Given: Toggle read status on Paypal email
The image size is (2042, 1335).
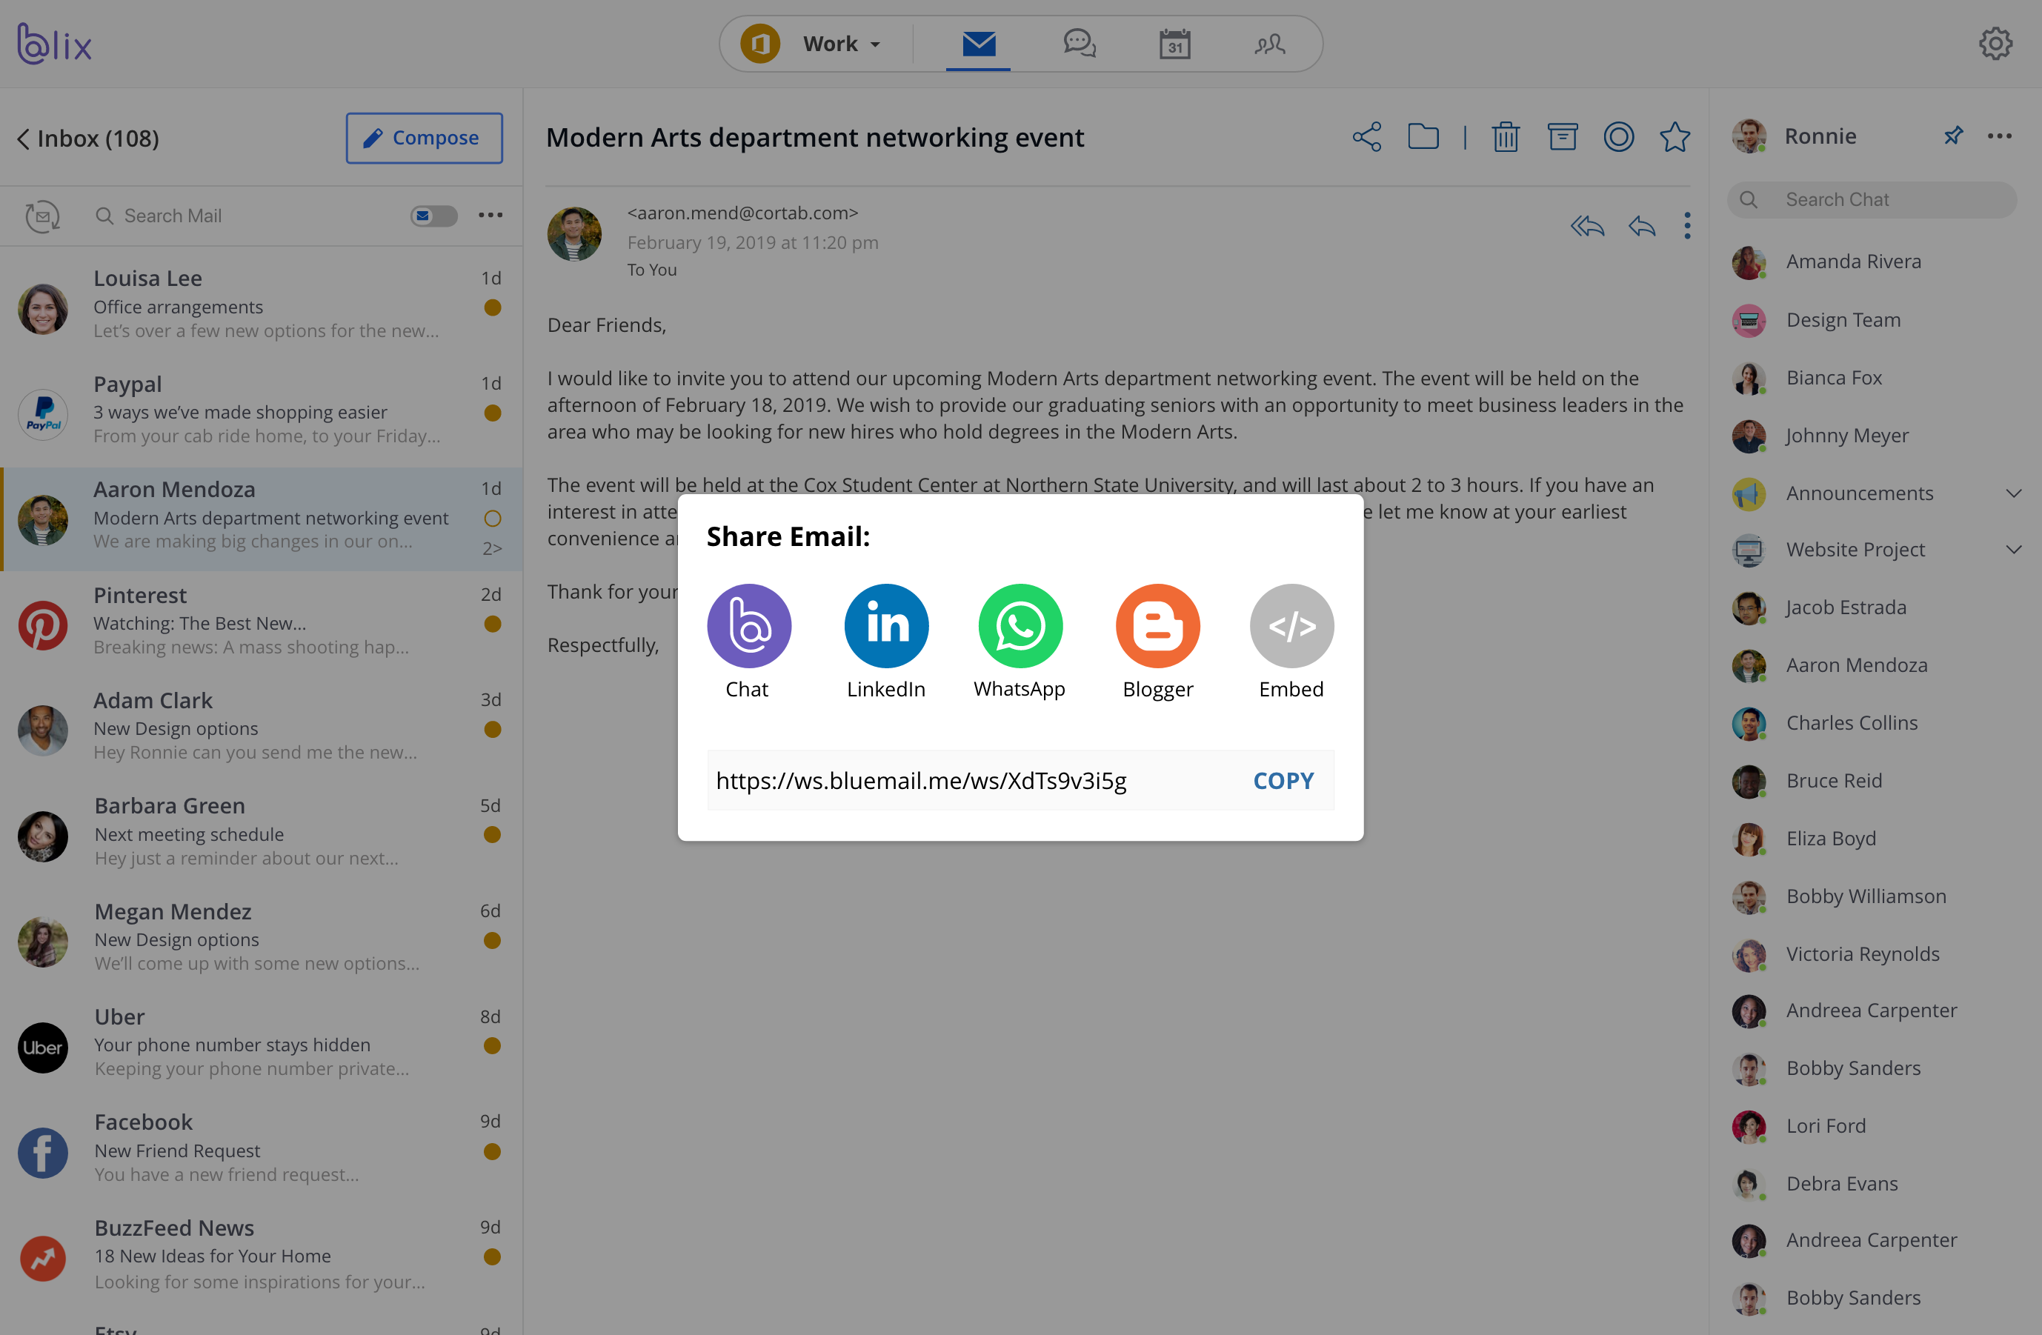Looking at the screenshot, I should [493, 413].
